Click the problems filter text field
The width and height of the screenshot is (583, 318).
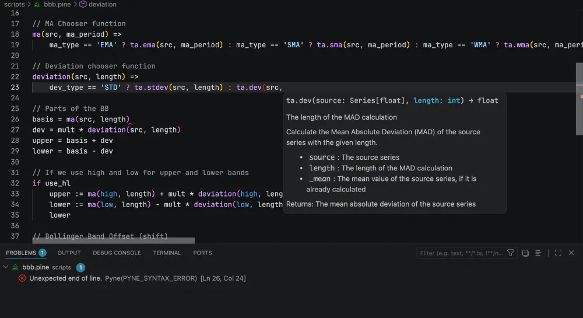[461, 253]
